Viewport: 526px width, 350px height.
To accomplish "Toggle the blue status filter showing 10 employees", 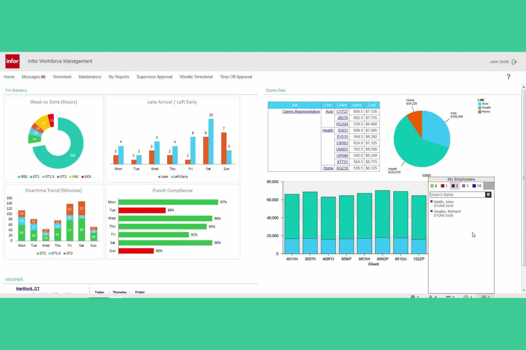I will (475, 186).
